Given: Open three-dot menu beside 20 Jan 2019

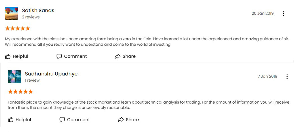Looking at the screenshot, I should (x=283, y=14).
